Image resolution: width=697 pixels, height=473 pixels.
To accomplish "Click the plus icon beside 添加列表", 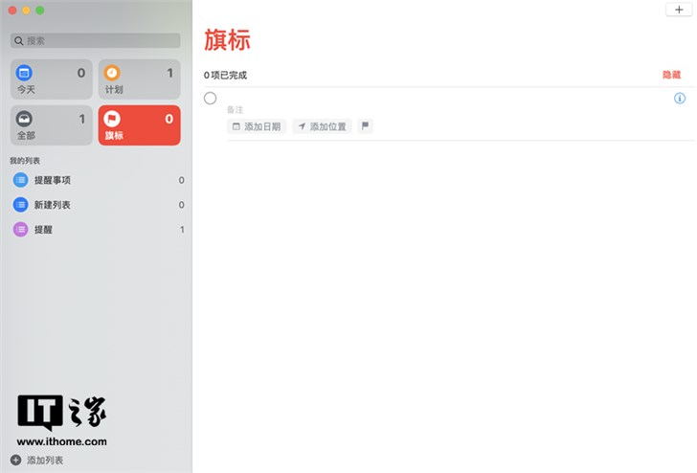I will [15, 461].
